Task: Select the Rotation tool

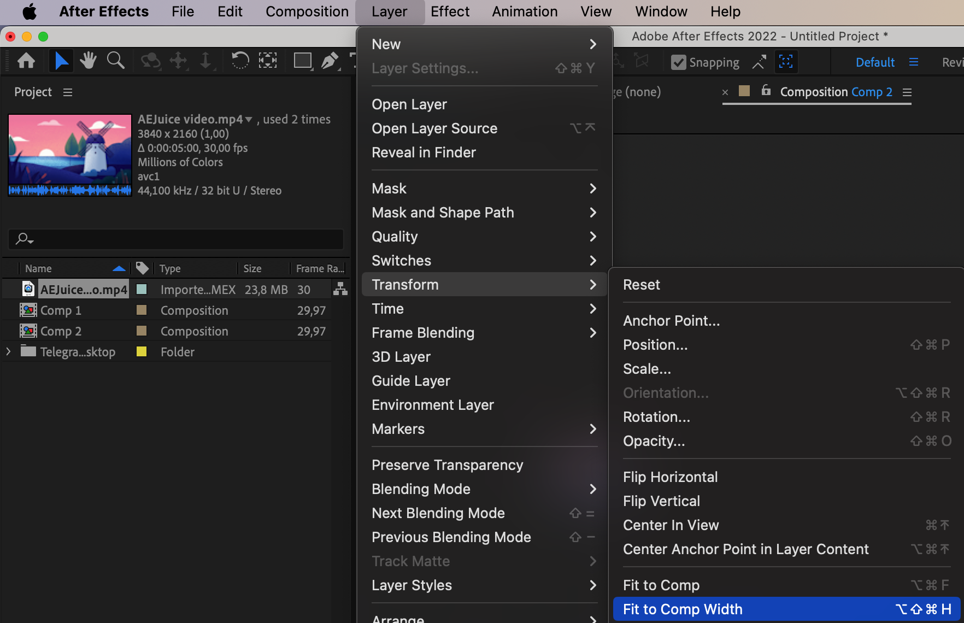Action: 240,61
